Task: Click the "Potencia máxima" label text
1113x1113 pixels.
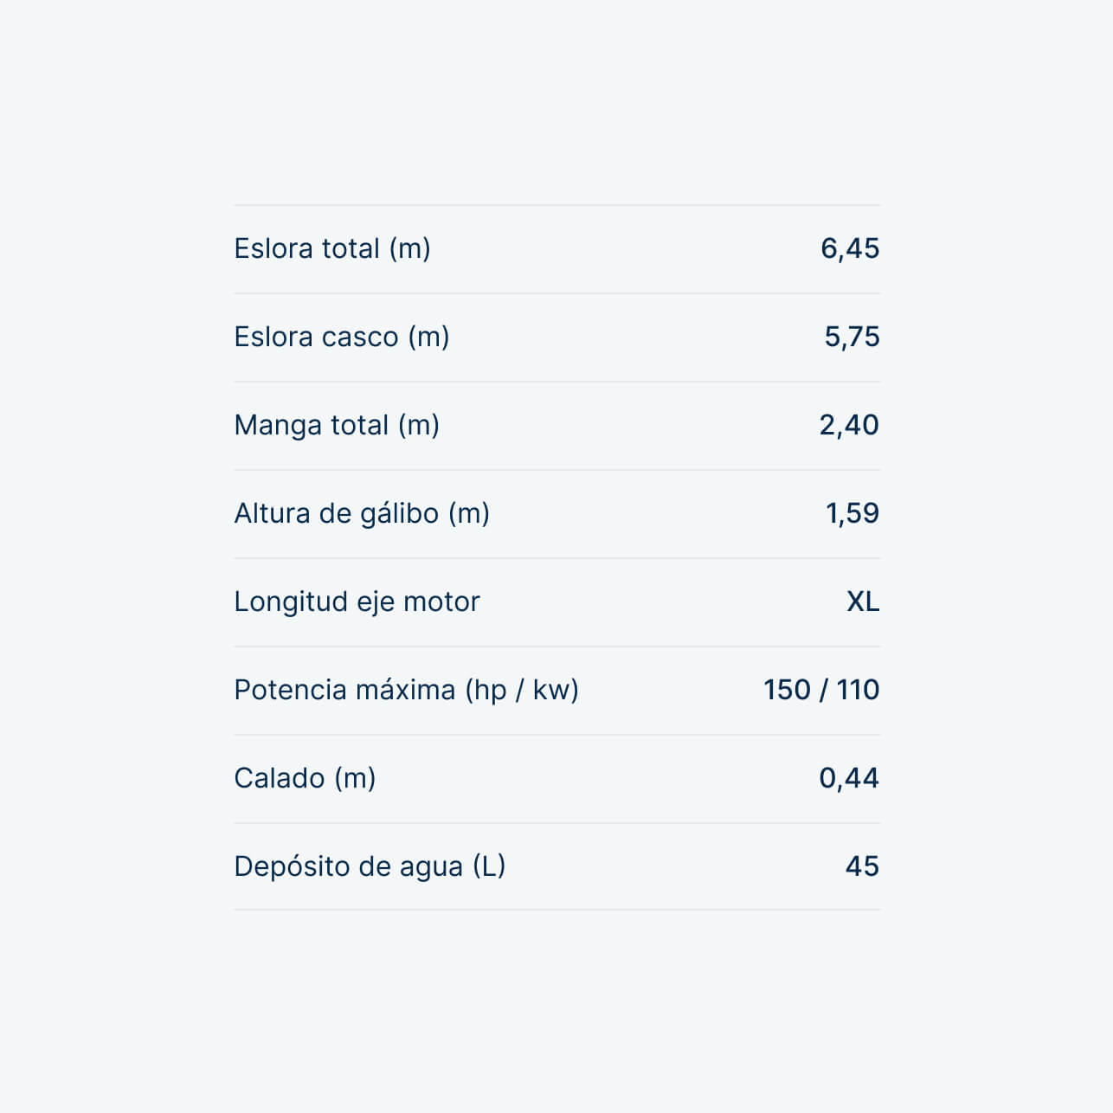Action: click(344, 690)
